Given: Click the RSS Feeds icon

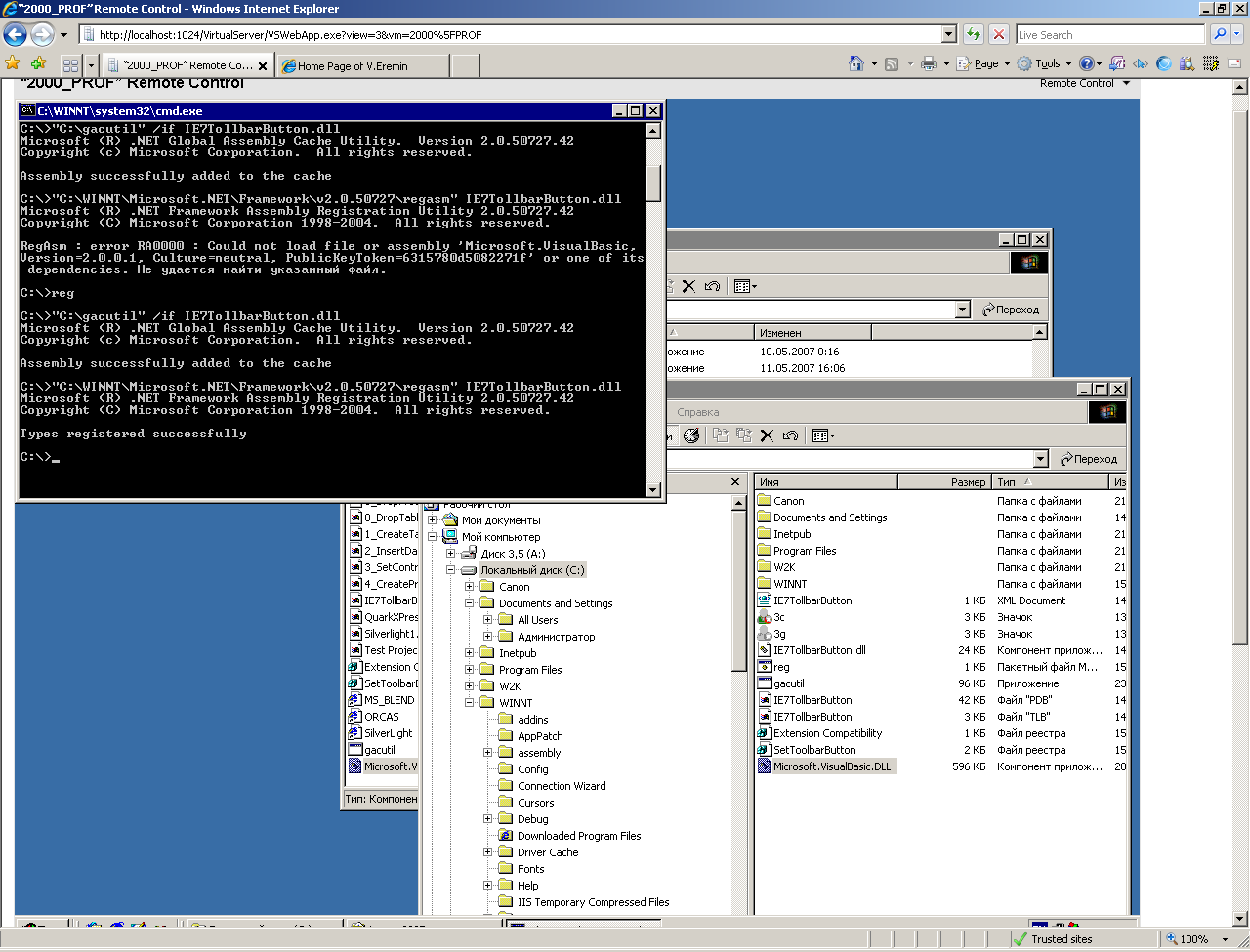Looking at the screenshot, I should pyautogui.click(x=892, y=63).
